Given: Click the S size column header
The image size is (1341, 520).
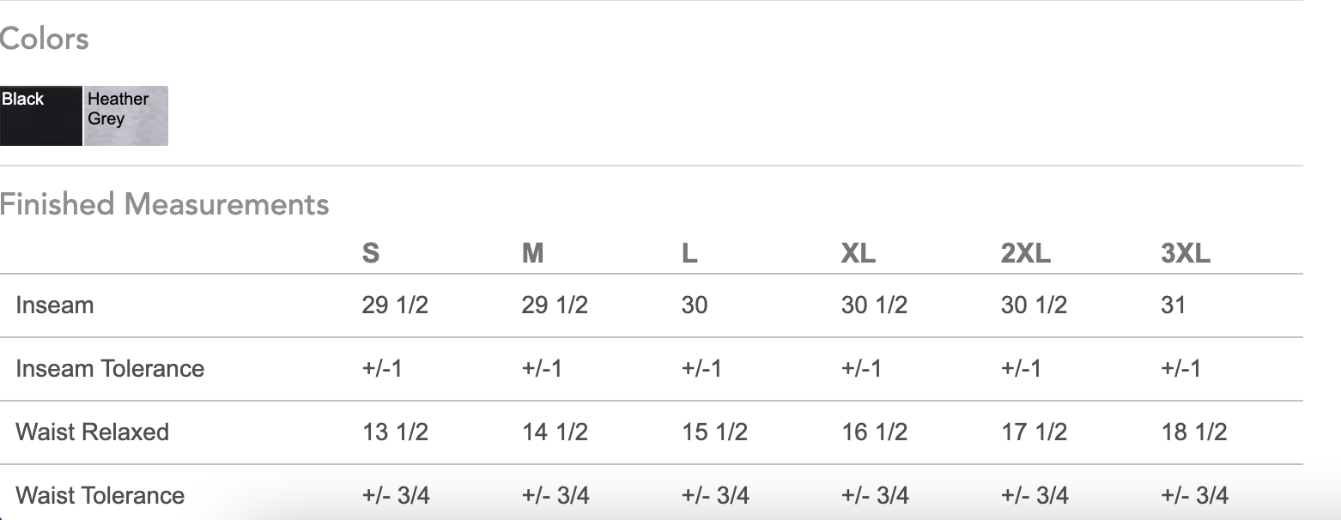Looking at the screenshot, I should [x=371, y=254].
